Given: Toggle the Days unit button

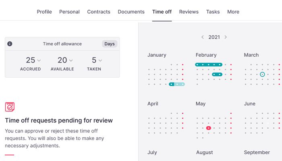Looking at the screenshot, I should point(109,44).
